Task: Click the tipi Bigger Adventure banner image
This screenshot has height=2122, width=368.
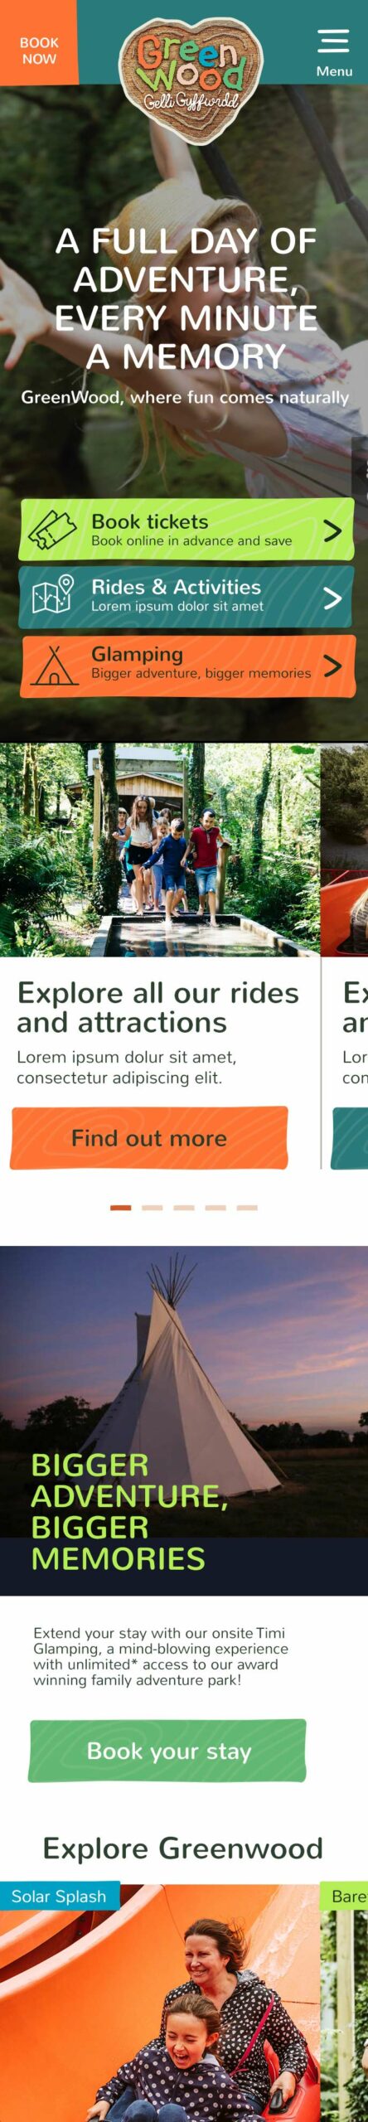Action: pyautogui.click(x=184, y=1421)
